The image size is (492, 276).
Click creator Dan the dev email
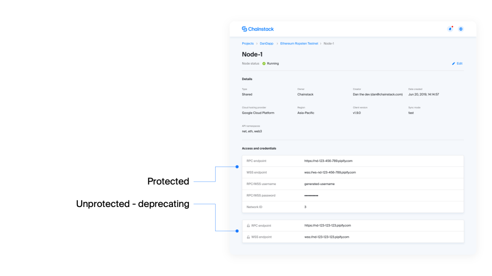378,94
